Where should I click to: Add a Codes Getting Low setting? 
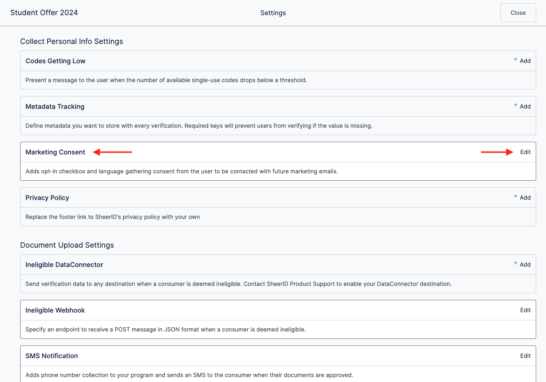522,61
